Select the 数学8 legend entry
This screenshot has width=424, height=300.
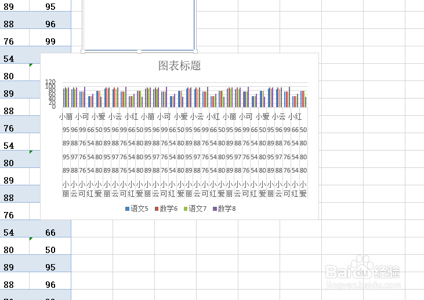click(224, 208)
